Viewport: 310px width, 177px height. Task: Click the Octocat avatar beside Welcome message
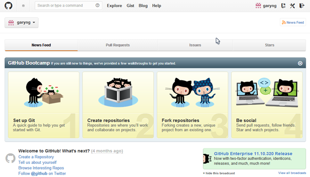pos(10,158)
